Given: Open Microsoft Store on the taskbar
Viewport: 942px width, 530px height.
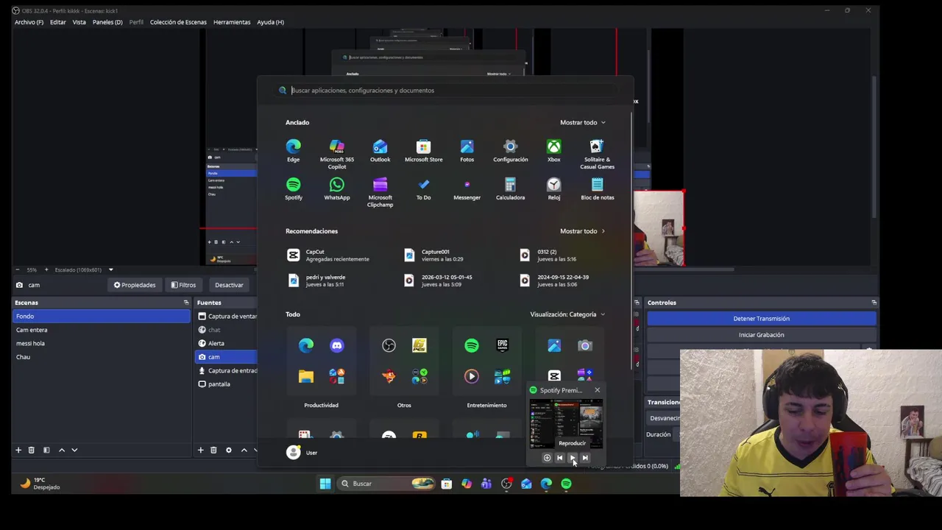Looking at the screenshot, I should point(446,484).
